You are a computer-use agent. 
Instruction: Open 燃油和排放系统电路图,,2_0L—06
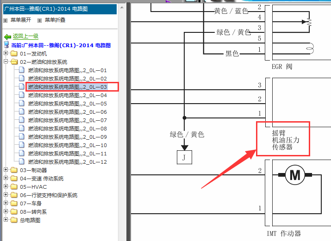[x=67, y=112]
